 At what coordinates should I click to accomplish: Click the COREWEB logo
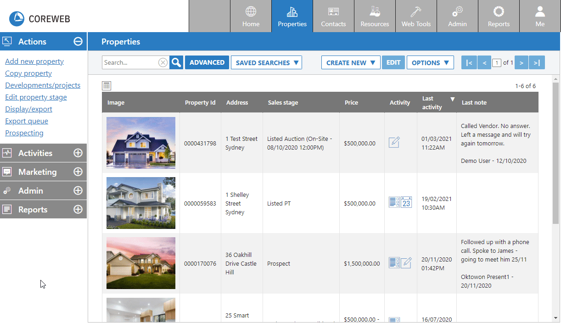(39, 19)
